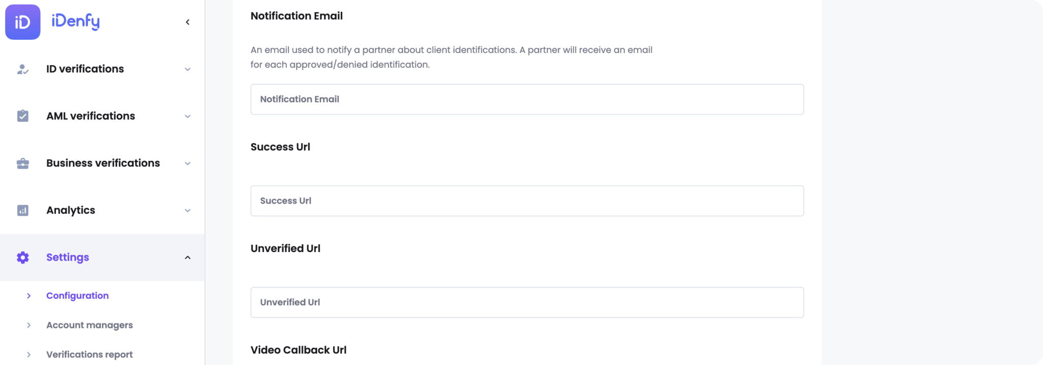Expand the ID verifications menu
1043x365 pixels.
(x=187, y=69)
